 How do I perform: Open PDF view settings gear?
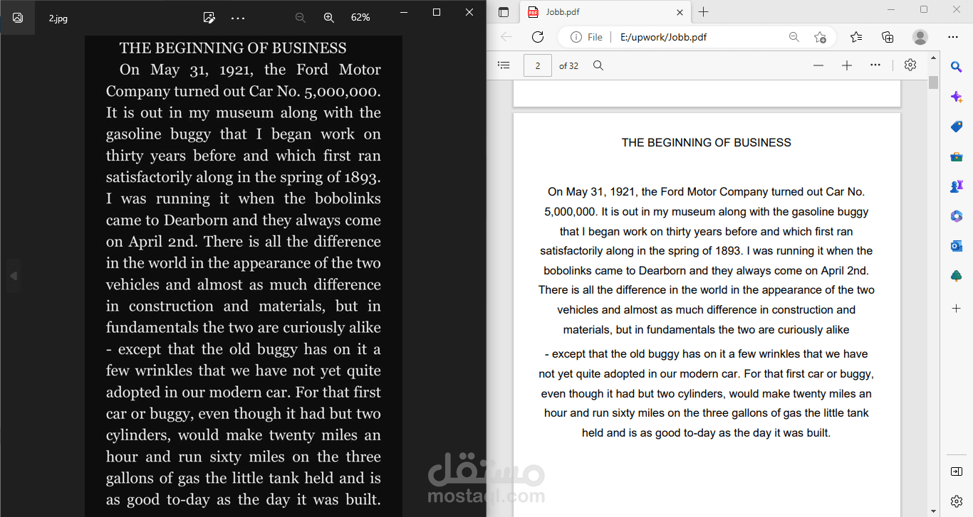tap(910, 65)
